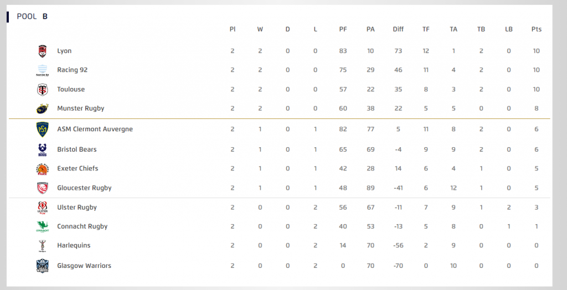Click the Pts column header
567x290 pixels.
point(537,29)
